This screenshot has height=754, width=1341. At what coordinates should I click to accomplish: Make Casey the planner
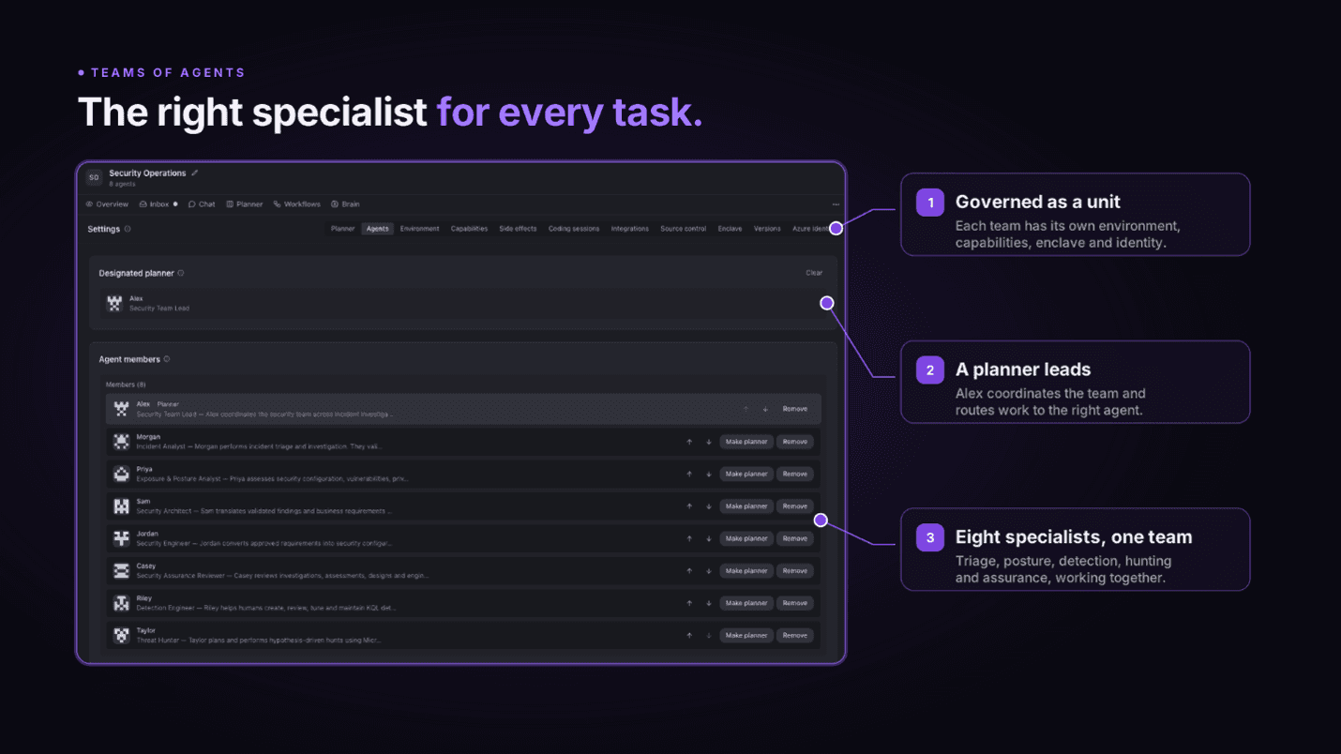tap(746, 571)
